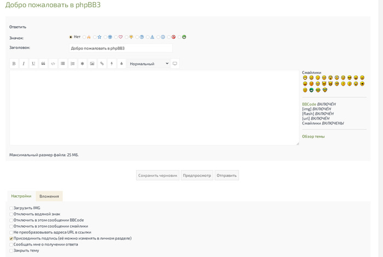Image resolution: width=383 pixels, height=257 pixels.
Task: Insert the exclamation mark smiley
Action: [x=343, y=83]
